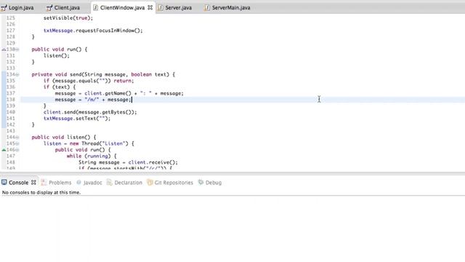
Task: Switch to the Declaration view tab
Action: (128, 183)
